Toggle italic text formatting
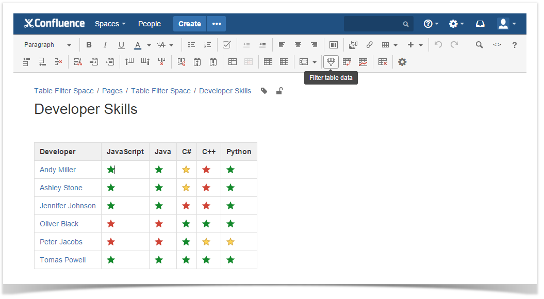Image resolution: width=544 pixels, height=299 pixels. click(x=105, y=45)
